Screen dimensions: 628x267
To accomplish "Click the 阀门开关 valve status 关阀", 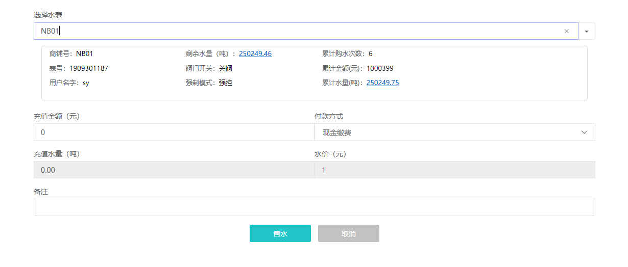I will [225, 68].
